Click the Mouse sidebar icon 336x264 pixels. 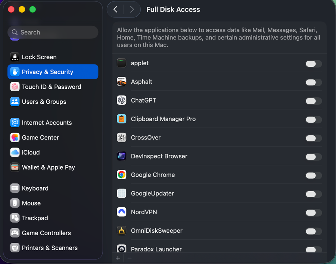[15, 203]
